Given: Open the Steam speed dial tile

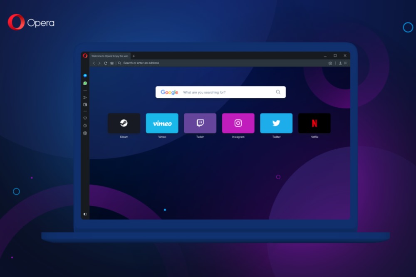Looking at the screenshot, I should pyautogui.click(x=124, y=123).
